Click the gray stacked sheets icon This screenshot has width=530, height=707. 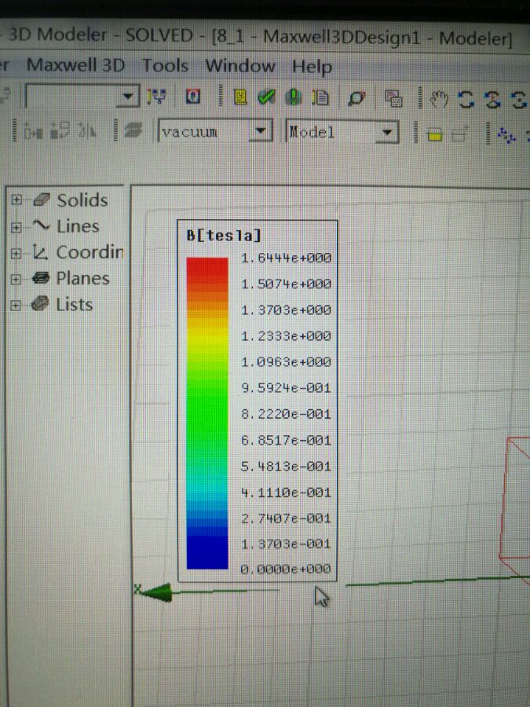click(133, 131)
